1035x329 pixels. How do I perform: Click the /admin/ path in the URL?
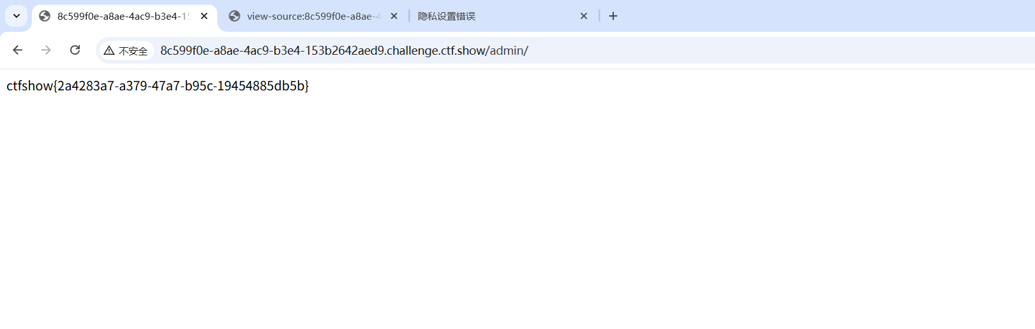tap(509, 50)
